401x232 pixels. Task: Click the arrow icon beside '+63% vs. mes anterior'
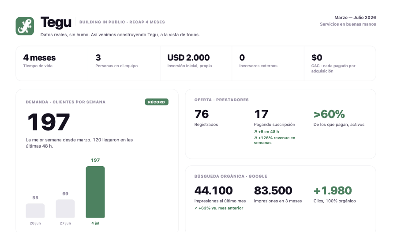click(196, 208)
